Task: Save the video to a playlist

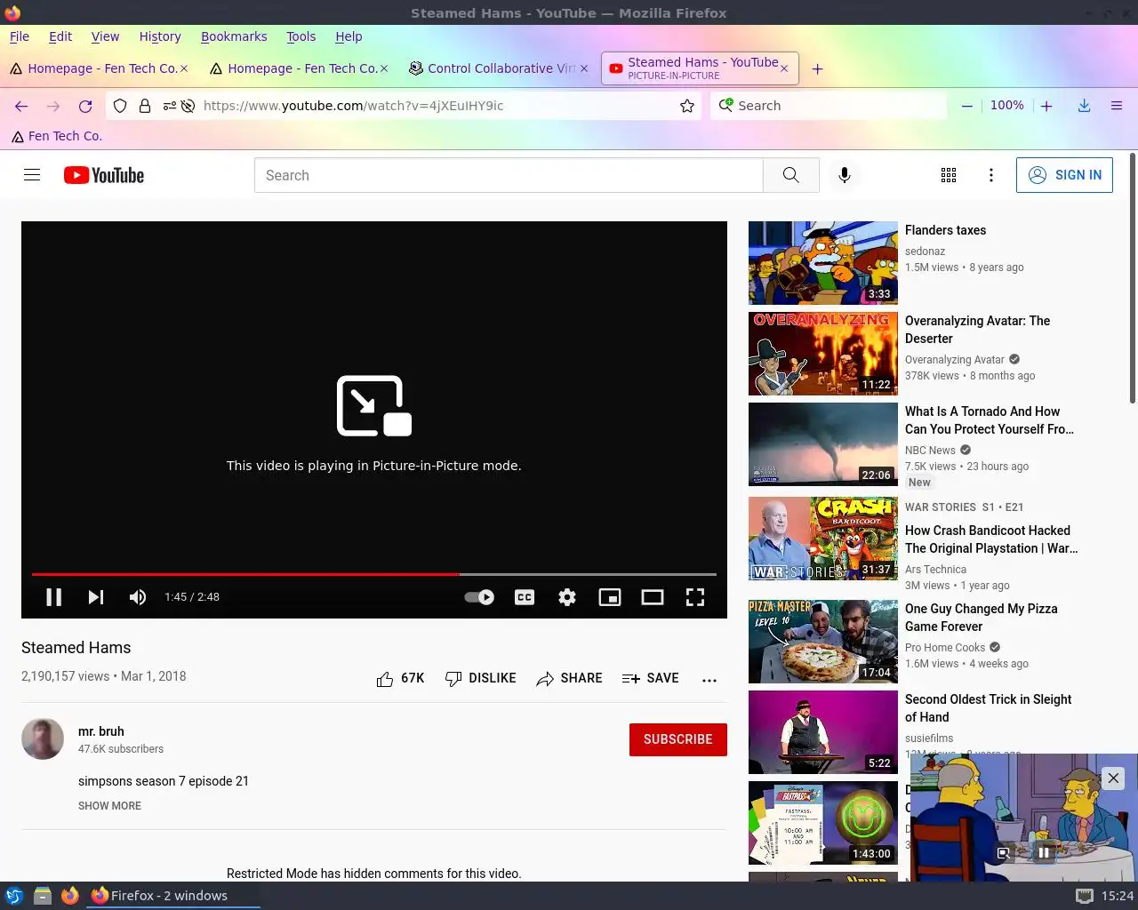Action: pyautogui.click(x=651, y=678)
